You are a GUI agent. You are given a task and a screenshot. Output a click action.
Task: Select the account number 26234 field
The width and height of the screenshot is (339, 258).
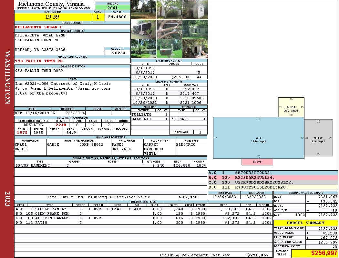pyautogui.click(x=118, y=53)
